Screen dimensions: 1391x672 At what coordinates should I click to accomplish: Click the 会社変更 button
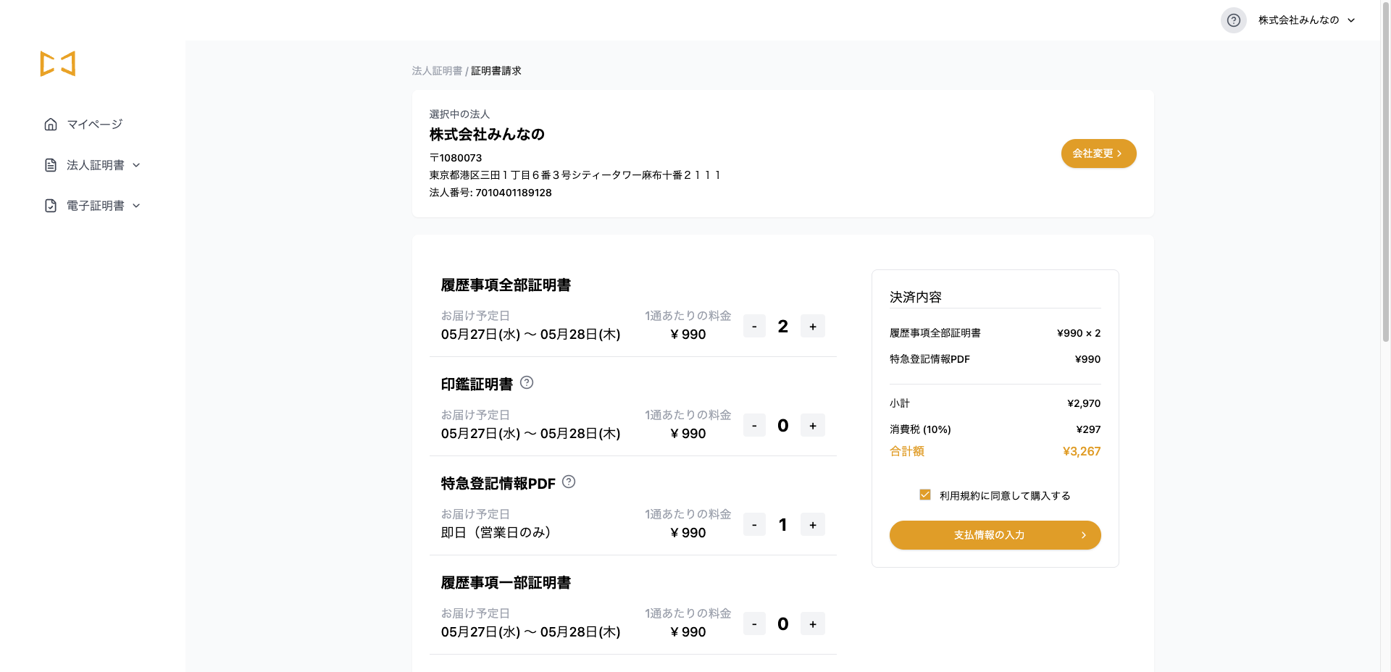tap(1098, 154)
